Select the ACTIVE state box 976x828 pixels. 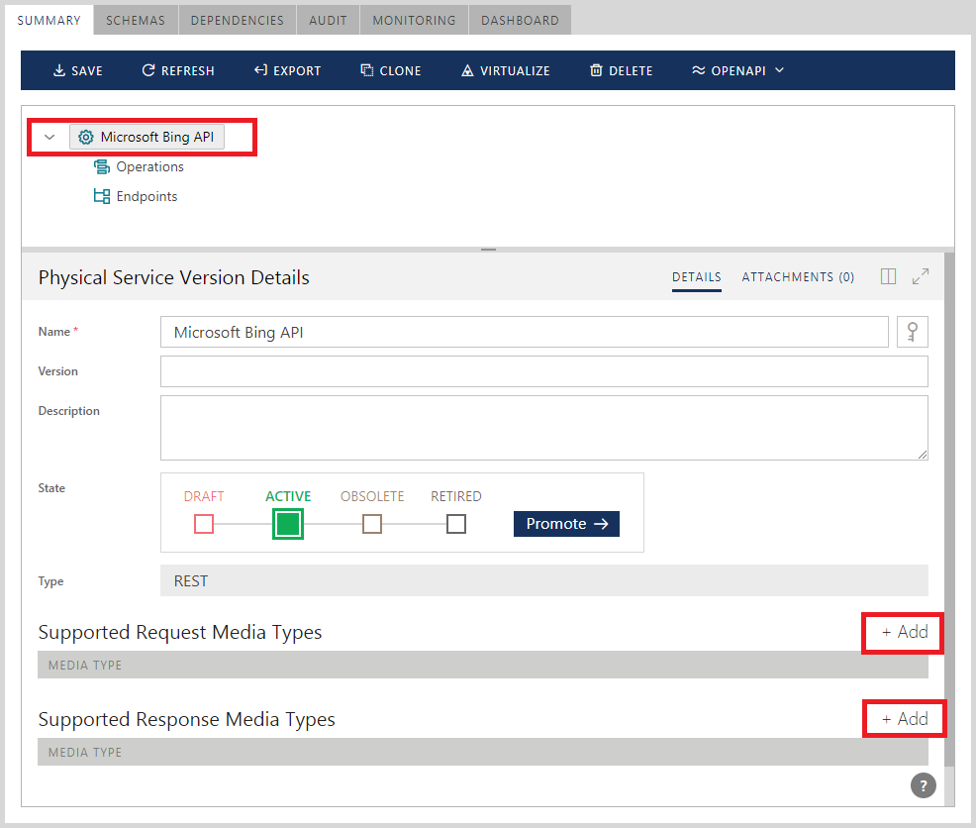[x=288, y=524]
